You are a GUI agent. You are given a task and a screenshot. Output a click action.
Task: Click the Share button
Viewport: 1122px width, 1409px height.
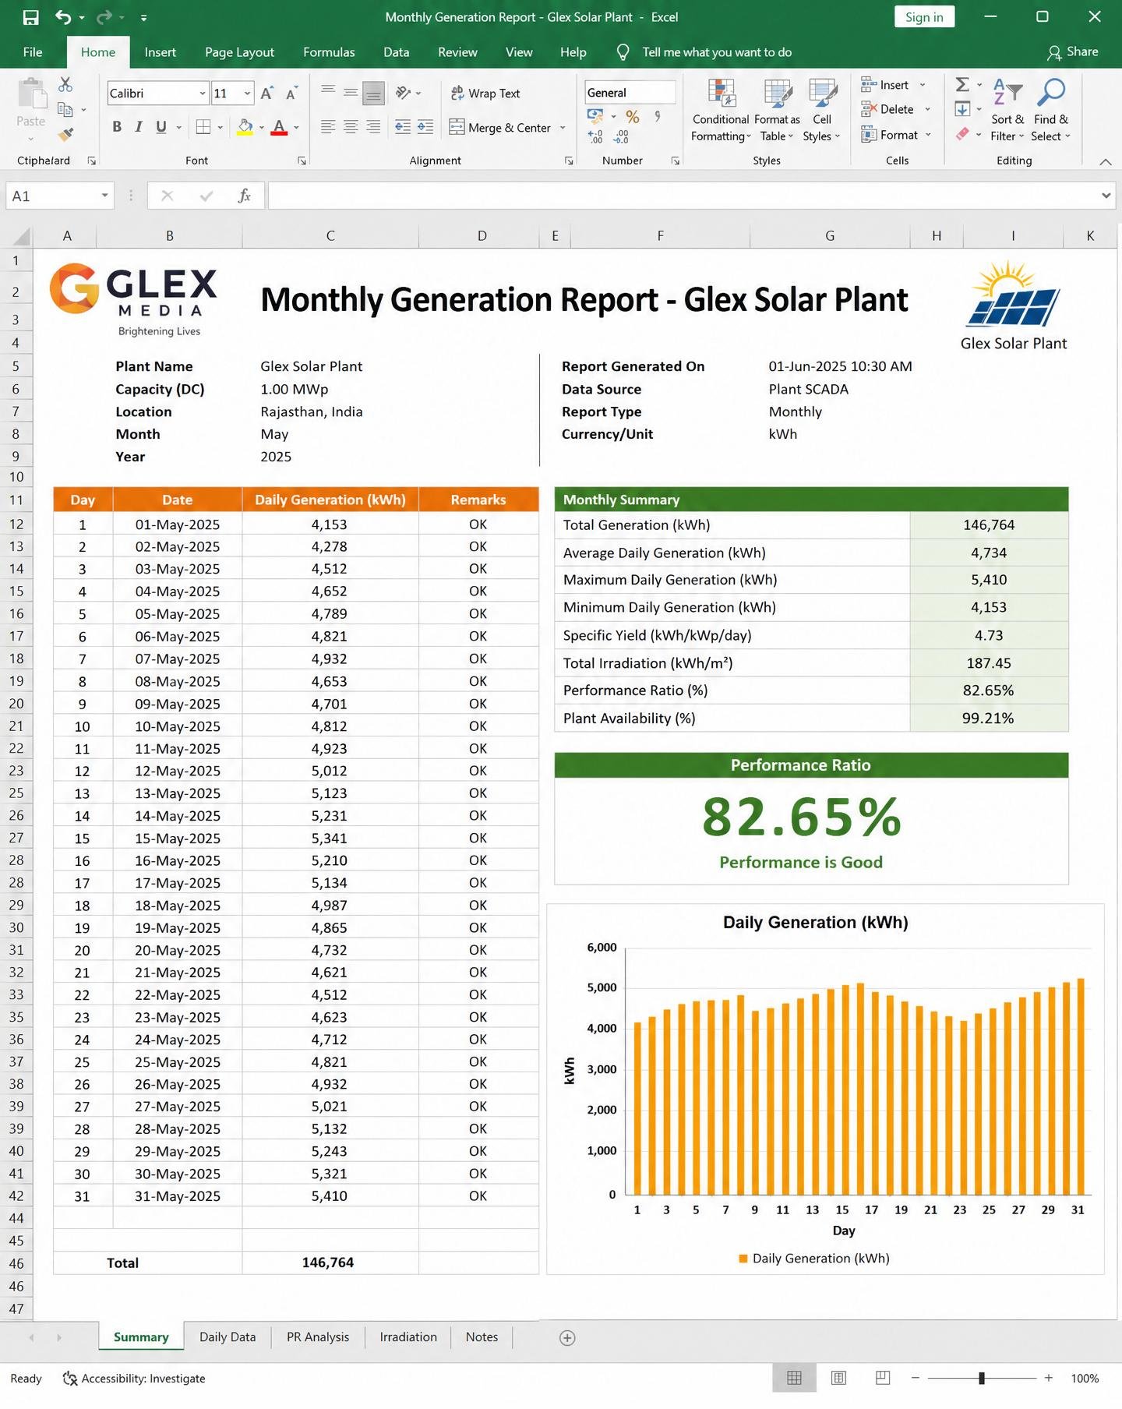pyautogui.click(x=1073, y=52)
